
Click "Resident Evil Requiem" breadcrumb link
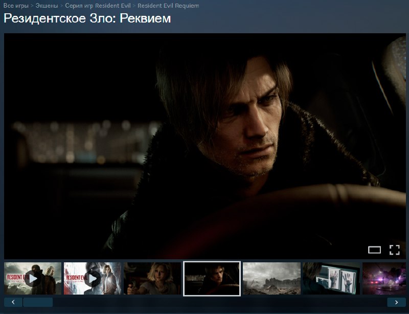click(x=168, y=6)
